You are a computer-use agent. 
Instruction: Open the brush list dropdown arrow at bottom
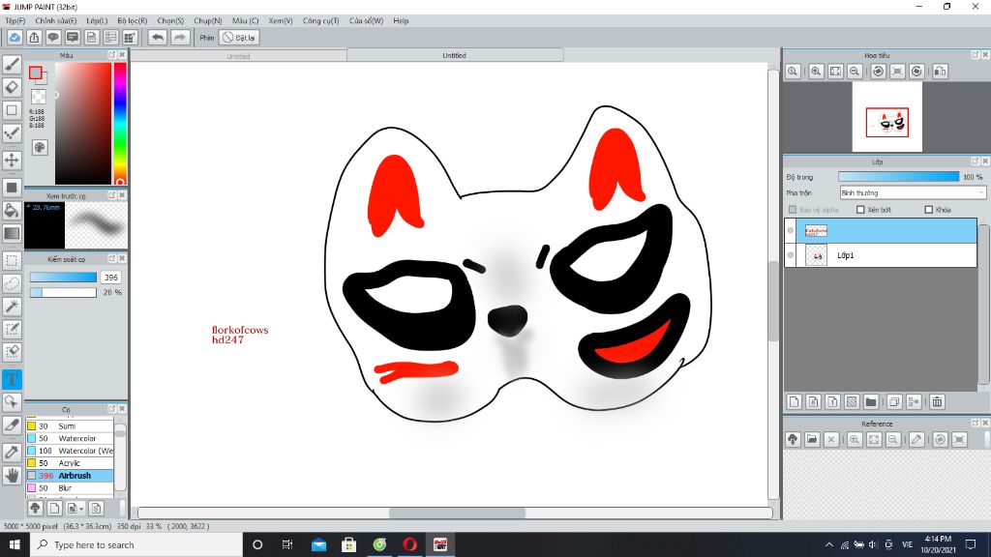(75, 509)
